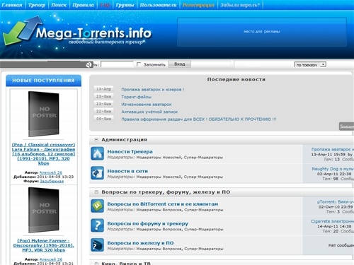This screenshot has height=265, width=354.
Task: Click Забыли пароль? link
Action: click(240, 5)
